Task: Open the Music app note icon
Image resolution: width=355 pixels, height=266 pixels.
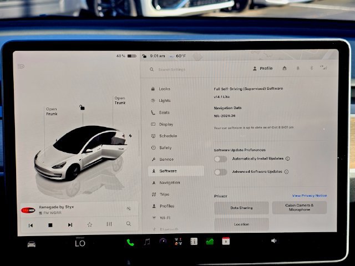Action: 147,242
